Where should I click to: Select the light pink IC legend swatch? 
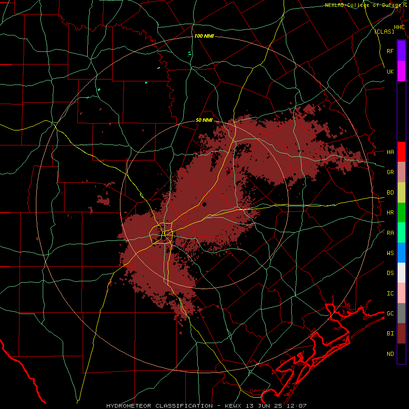click(401, 293)
